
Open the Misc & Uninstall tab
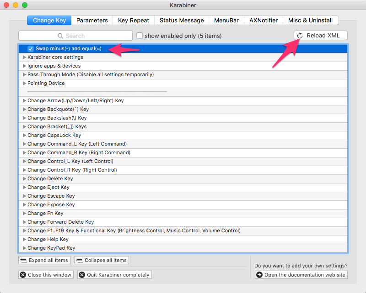coord(311,21)
